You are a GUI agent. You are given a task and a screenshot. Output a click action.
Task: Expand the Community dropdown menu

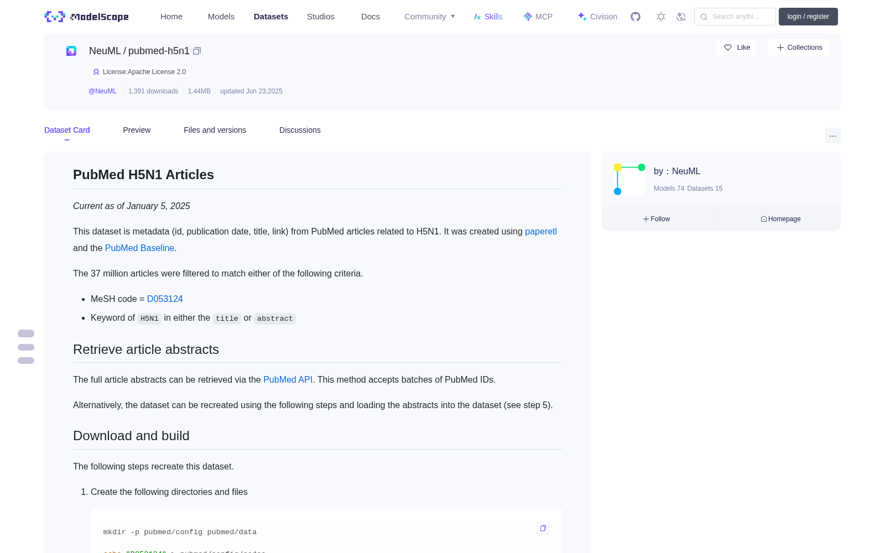click(x=430, y=17)
